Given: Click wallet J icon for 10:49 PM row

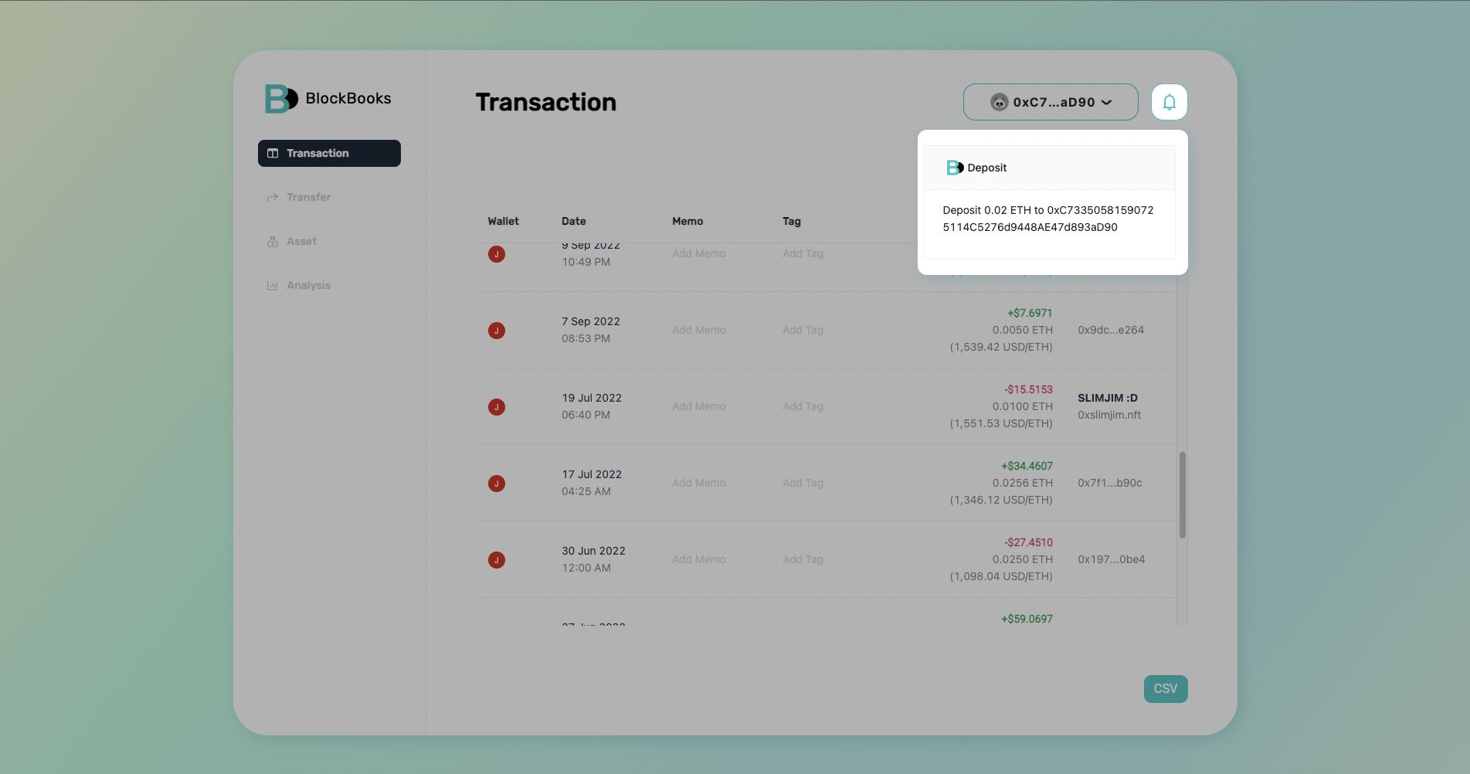Looking at the screenshot, I should (497, 254).
